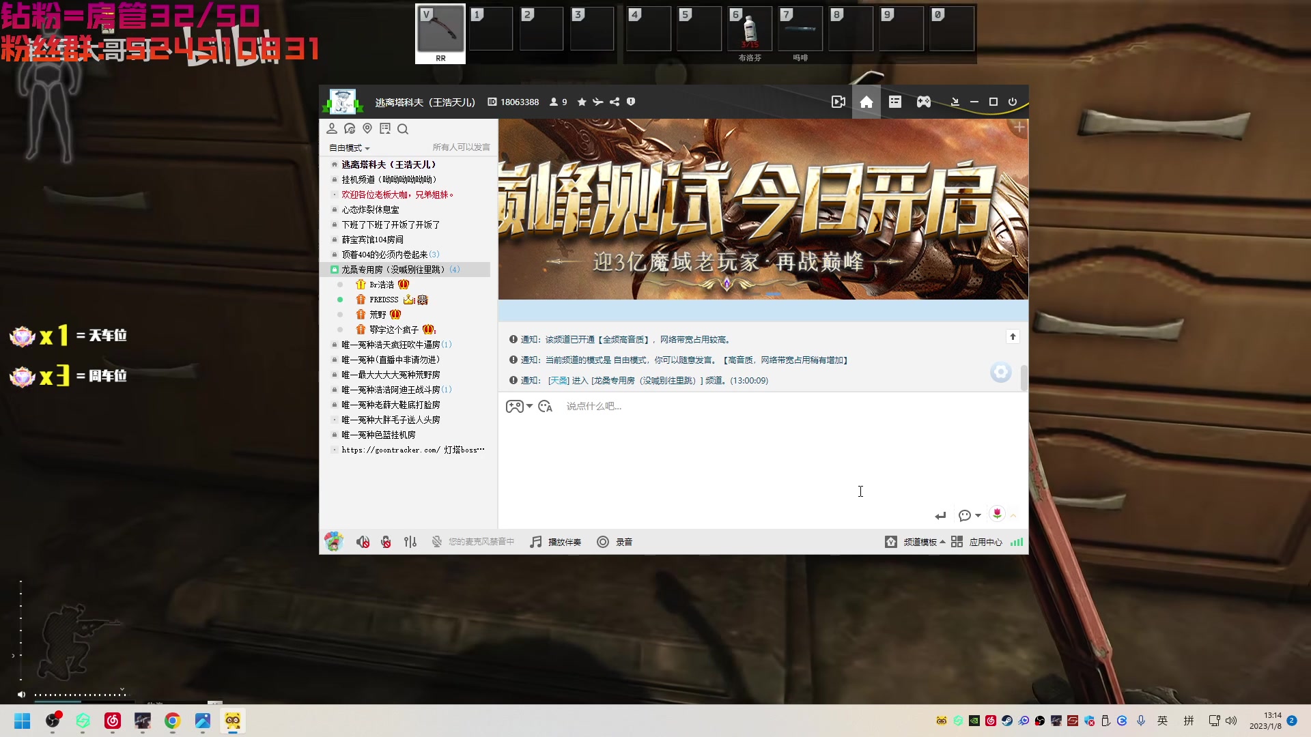
Task: Open the report shield icon in title bar
Action: (631, 102)
